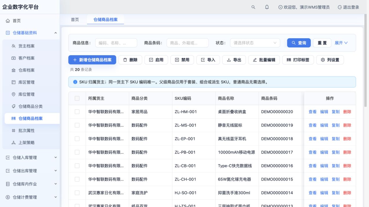Click the 禁用 disable button
Screen dimensions: 369x207
182,60
